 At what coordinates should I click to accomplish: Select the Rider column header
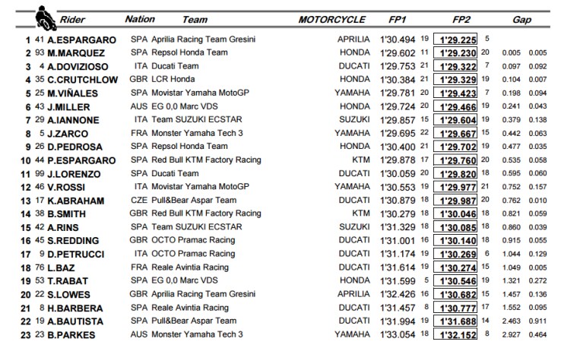pyautogui.click(x=72, y=19)
